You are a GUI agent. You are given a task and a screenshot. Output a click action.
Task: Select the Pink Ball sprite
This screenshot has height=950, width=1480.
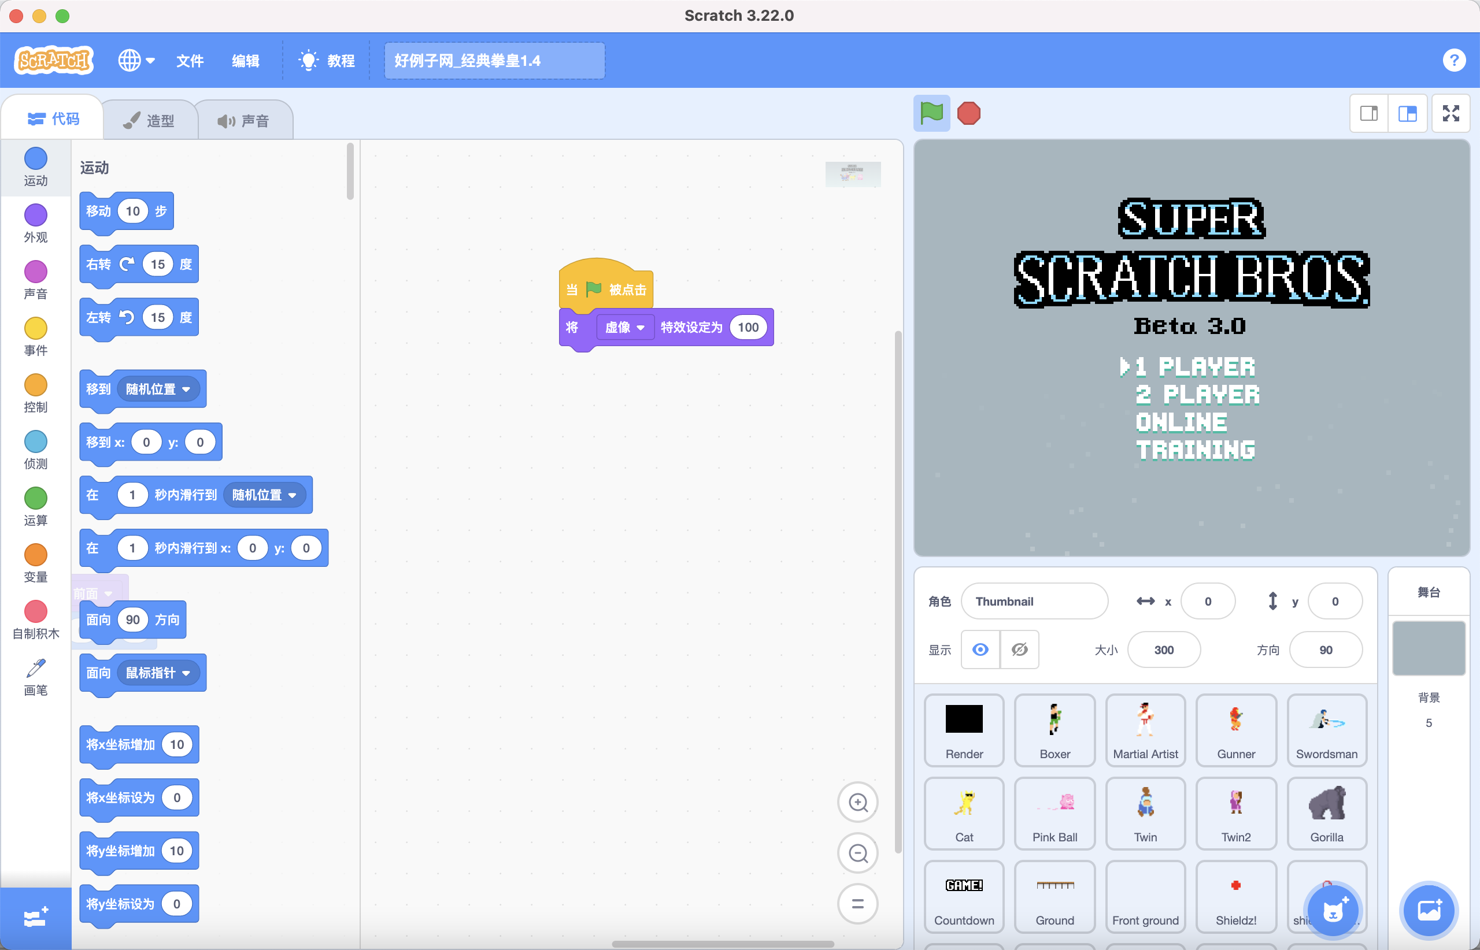click(x=1054, y=814)
